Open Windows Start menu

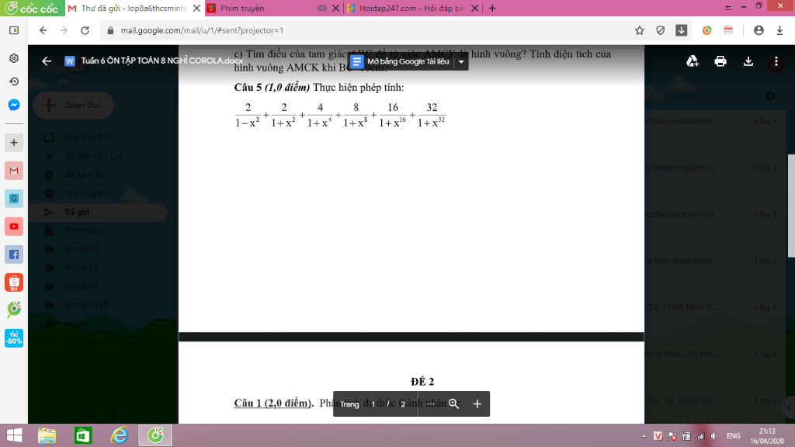click(14, 435)
